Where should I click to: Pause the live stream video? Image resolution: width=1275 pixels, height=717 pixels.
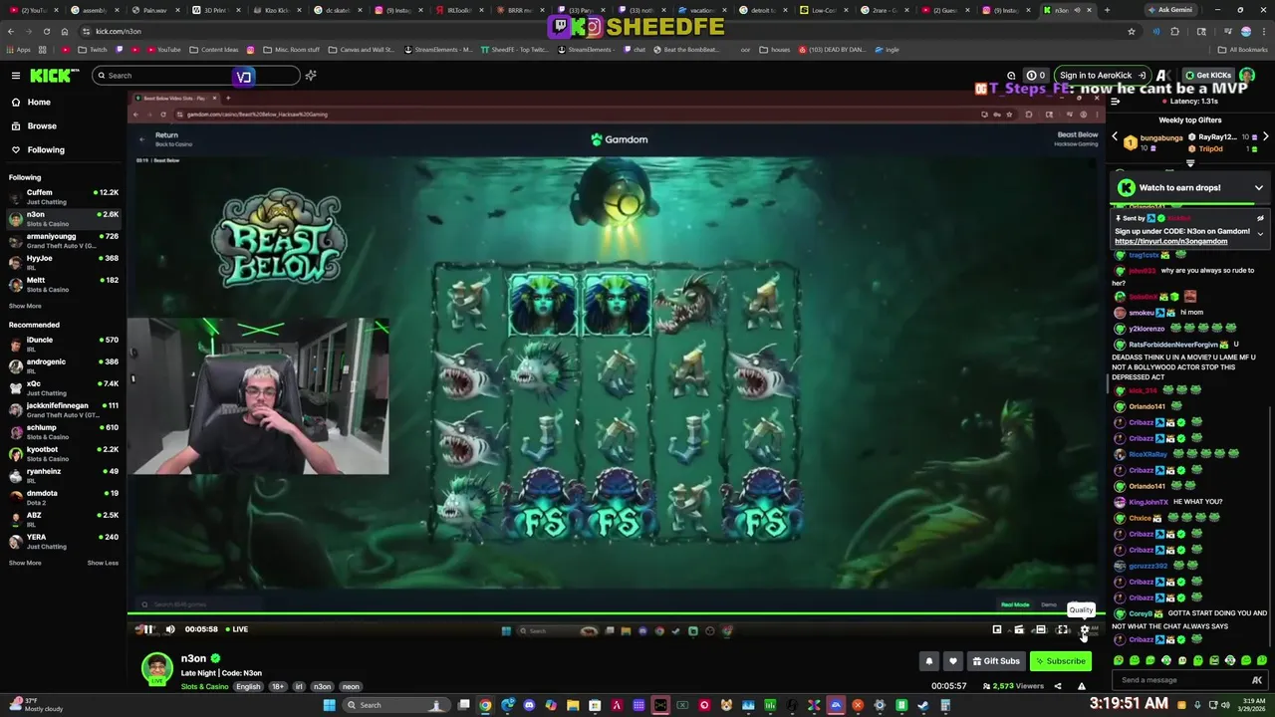[147, 629]
